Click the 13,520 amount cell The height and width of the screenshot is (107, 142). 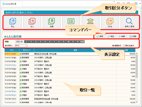126,69
